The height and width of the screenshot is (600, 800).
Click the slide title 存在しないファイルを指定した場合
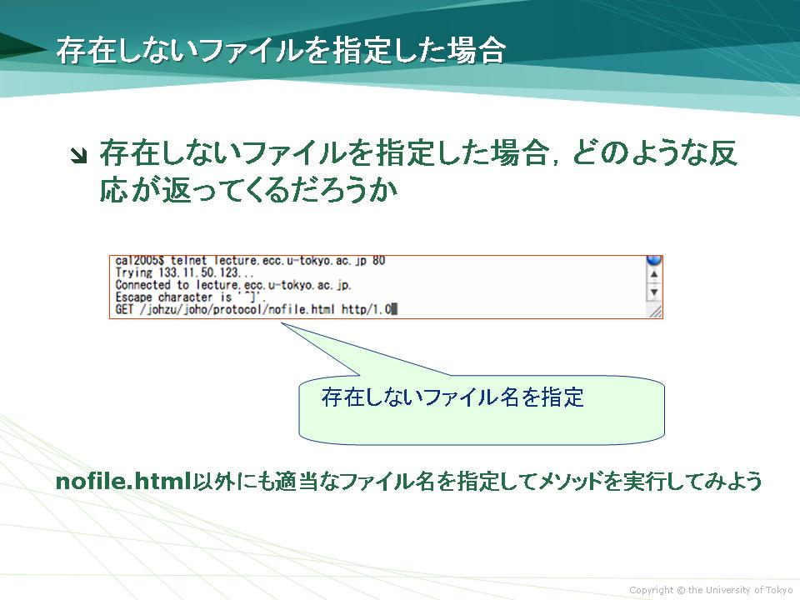pyautogui.click(x=281, y=51)
